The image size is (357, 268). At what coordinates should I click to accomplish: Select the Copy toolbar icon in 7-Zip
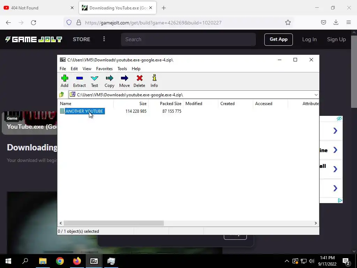pyautogui.click(x=109, y=81)
